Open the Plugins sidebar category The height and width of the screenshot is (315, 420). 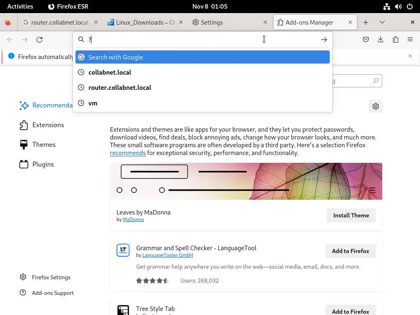pyautogui.click(x=37, y=164)
